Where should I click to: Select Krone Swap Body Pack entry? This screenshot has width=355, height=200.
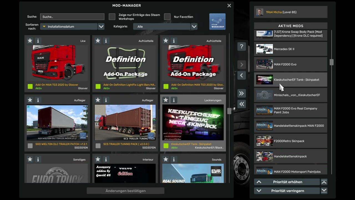click(291, 35)
